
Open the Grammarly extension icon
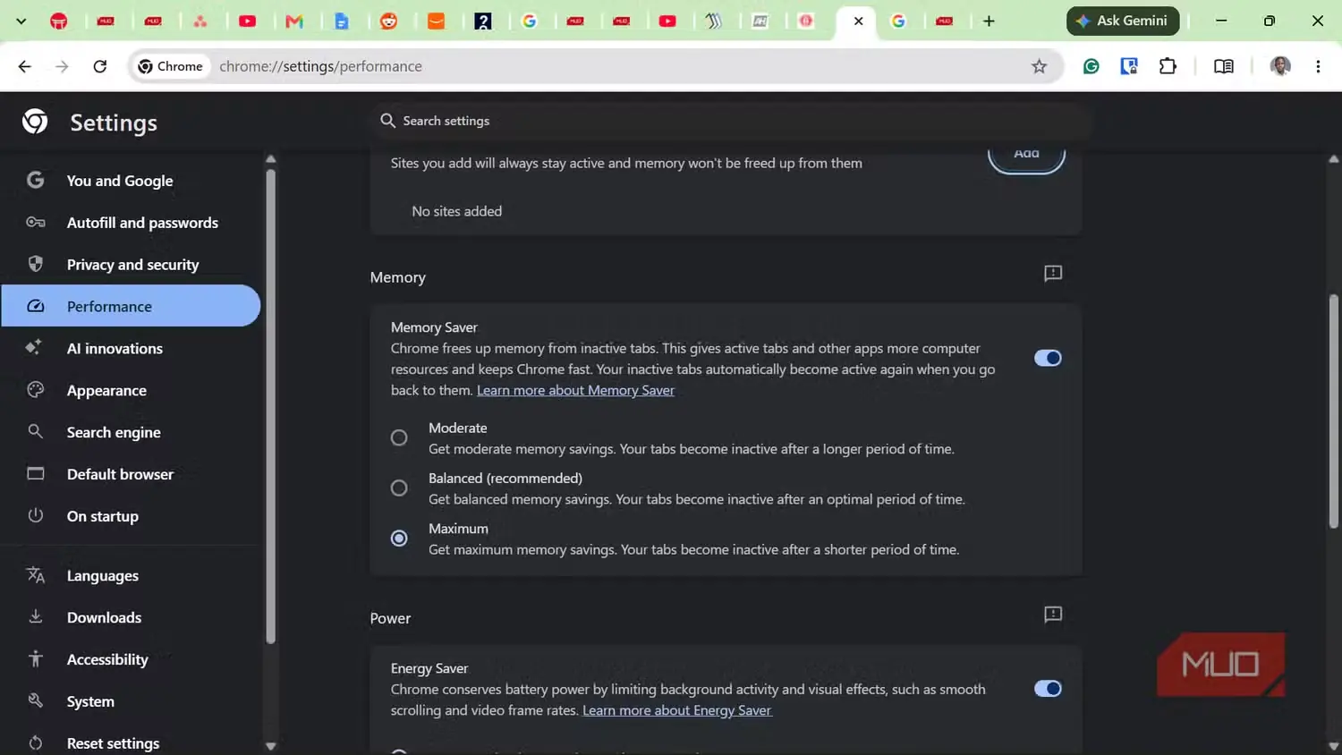tap(1091, 66)
